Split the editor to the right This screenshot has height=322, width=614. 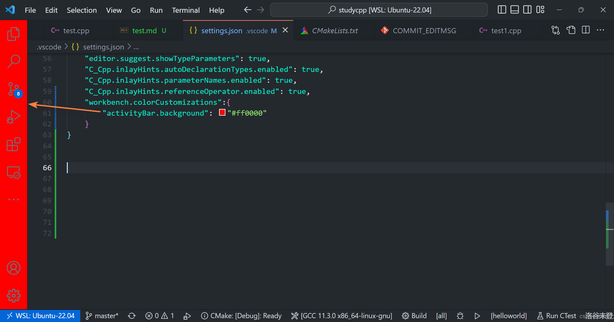coord(586,30)
